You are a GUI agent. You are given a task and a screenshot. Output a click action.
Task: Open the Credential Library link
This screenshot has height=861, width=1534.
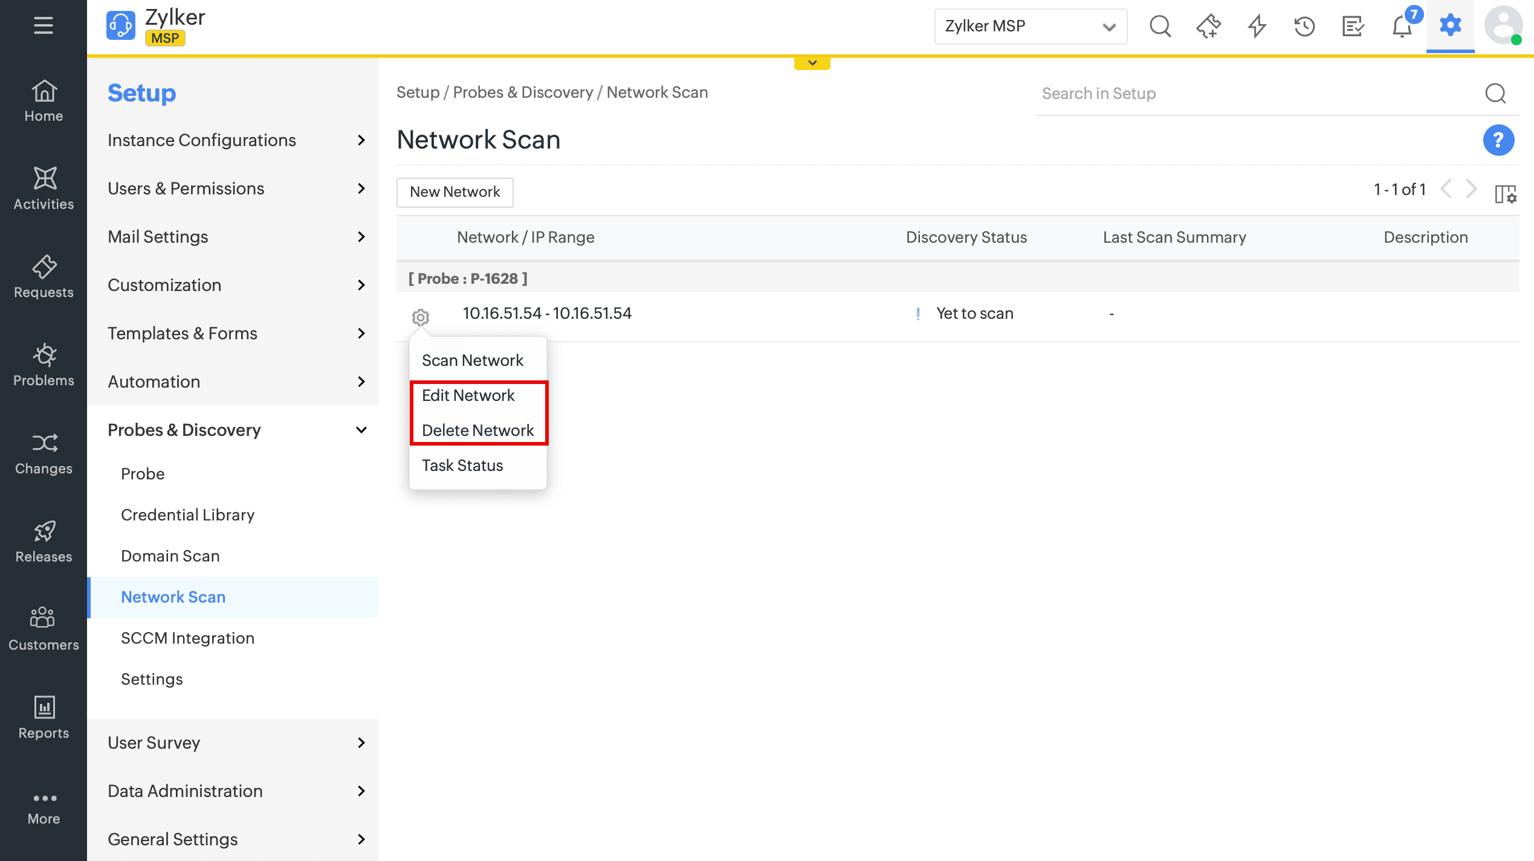point(187,515)
